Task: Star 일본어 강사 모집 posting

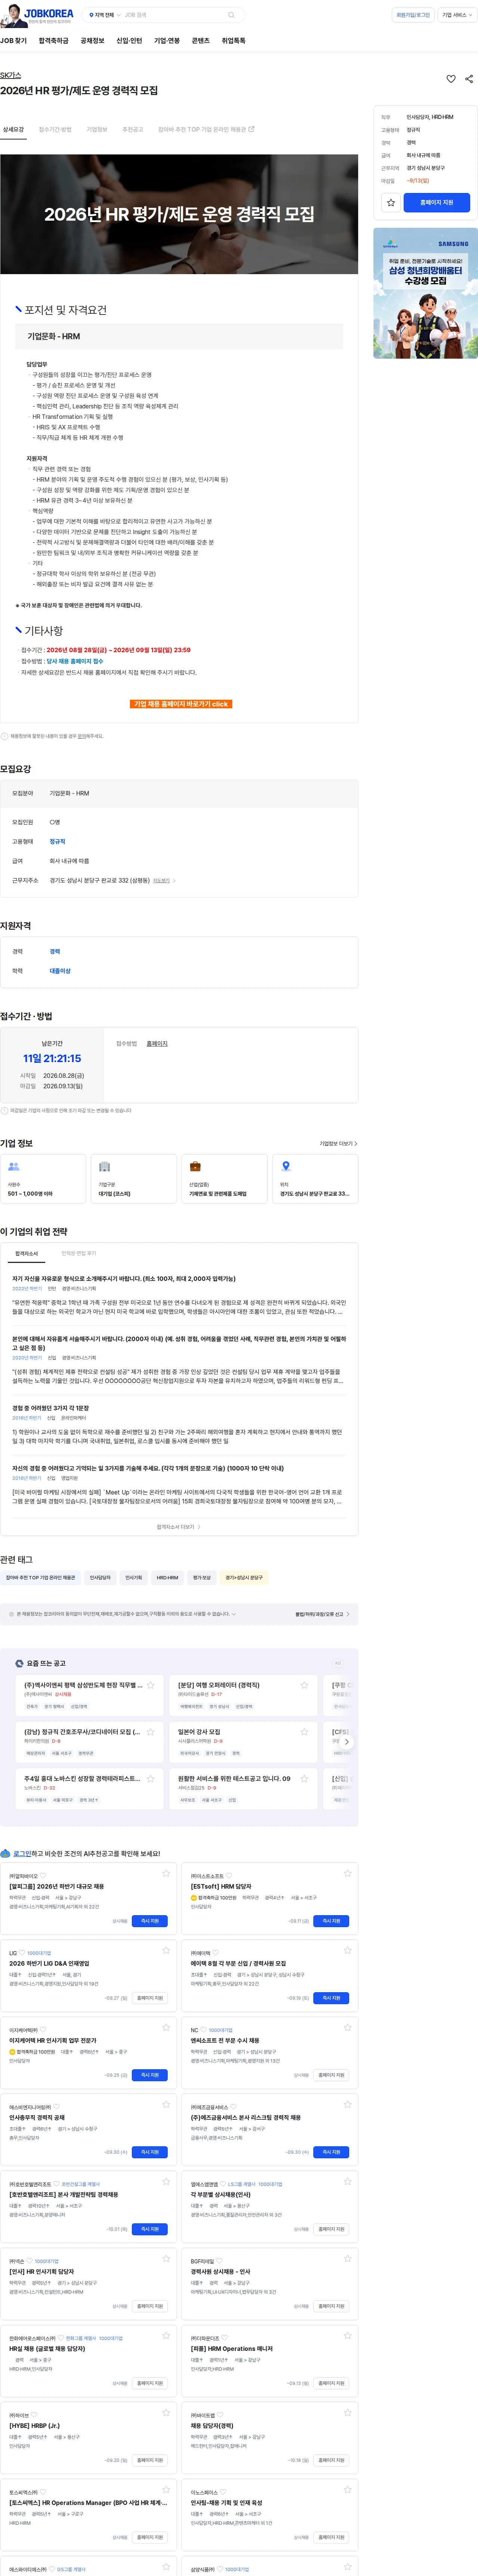Action: coord(304,1732)
